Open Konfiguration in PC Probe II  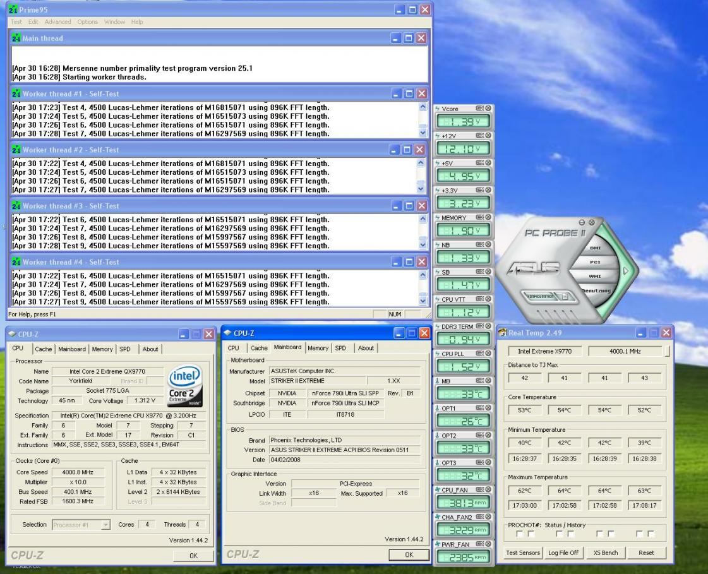[539, 296]
